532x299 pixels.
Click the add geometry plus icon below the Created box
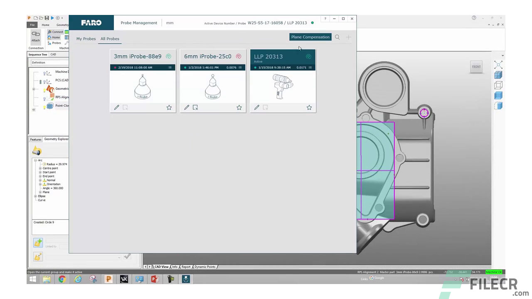tap(38, 242)
